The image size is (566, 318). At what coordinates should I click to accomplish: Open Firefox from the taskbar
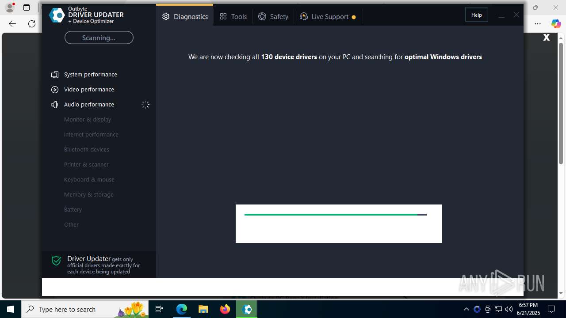[225, 309]
